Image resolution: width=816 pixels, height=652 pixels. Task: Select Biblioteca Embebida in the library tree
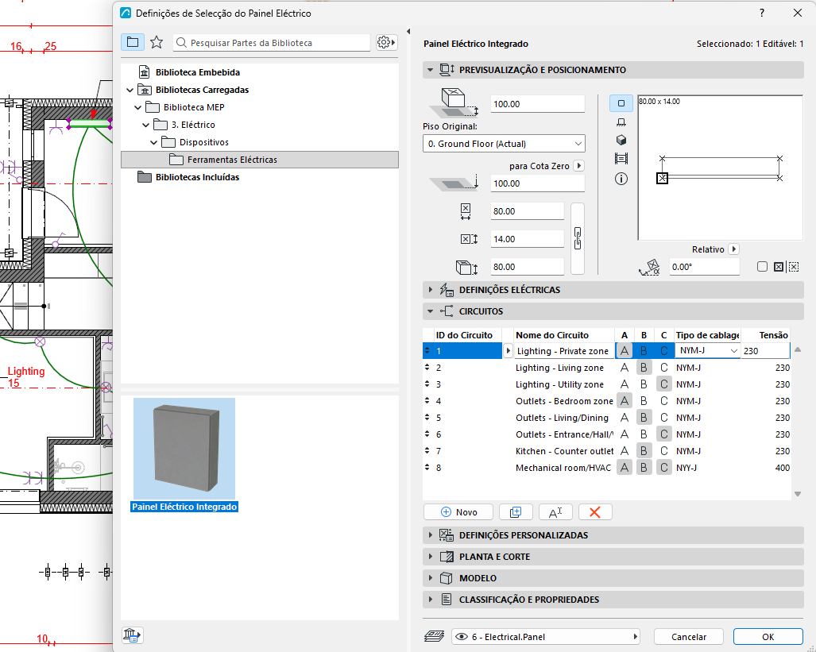pyautogui.click(x=197, y=72)
